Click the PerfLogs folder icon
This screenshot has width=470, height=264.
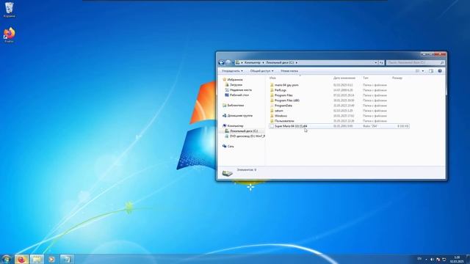coord(272,90)
